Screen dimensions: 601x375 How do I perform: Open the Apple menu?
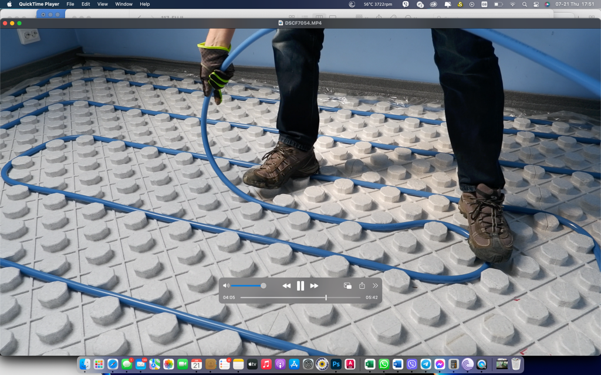coord(9,4)
